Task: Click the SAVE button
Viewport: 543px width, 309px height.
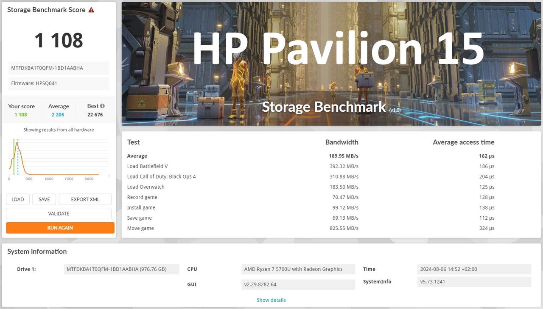Action: pyautogui.click(x=44, y=199)
